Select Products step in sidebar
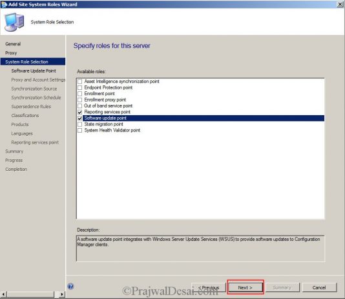 pyautogui.click(x=20, y=124)
